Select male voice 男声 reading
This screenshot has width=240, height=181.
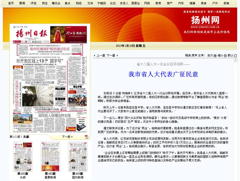(x=195, y=55)
